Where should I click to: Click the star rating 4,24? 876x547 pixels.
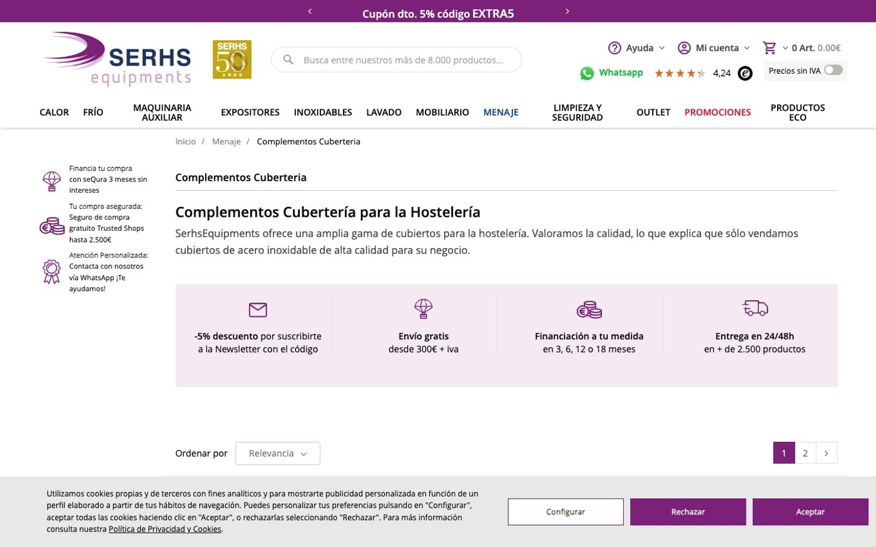pos(693,73)
